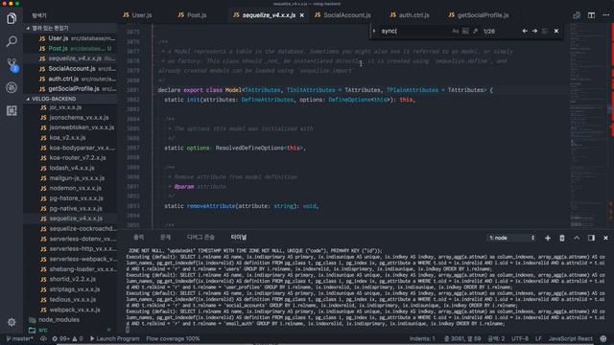
Task: Select getSocialProfile.js in open editors list
Action: pos(70,89)
